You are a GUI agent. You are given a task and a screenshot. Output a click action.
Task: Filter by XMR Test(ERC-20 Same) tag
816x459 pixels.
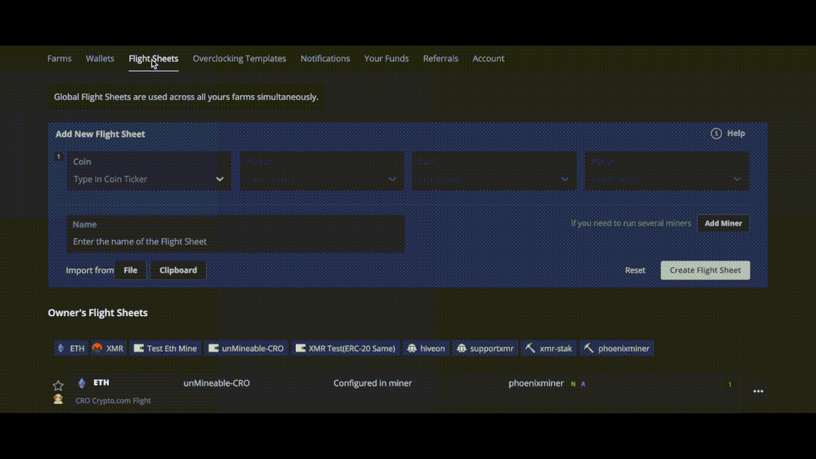point(345,348)
